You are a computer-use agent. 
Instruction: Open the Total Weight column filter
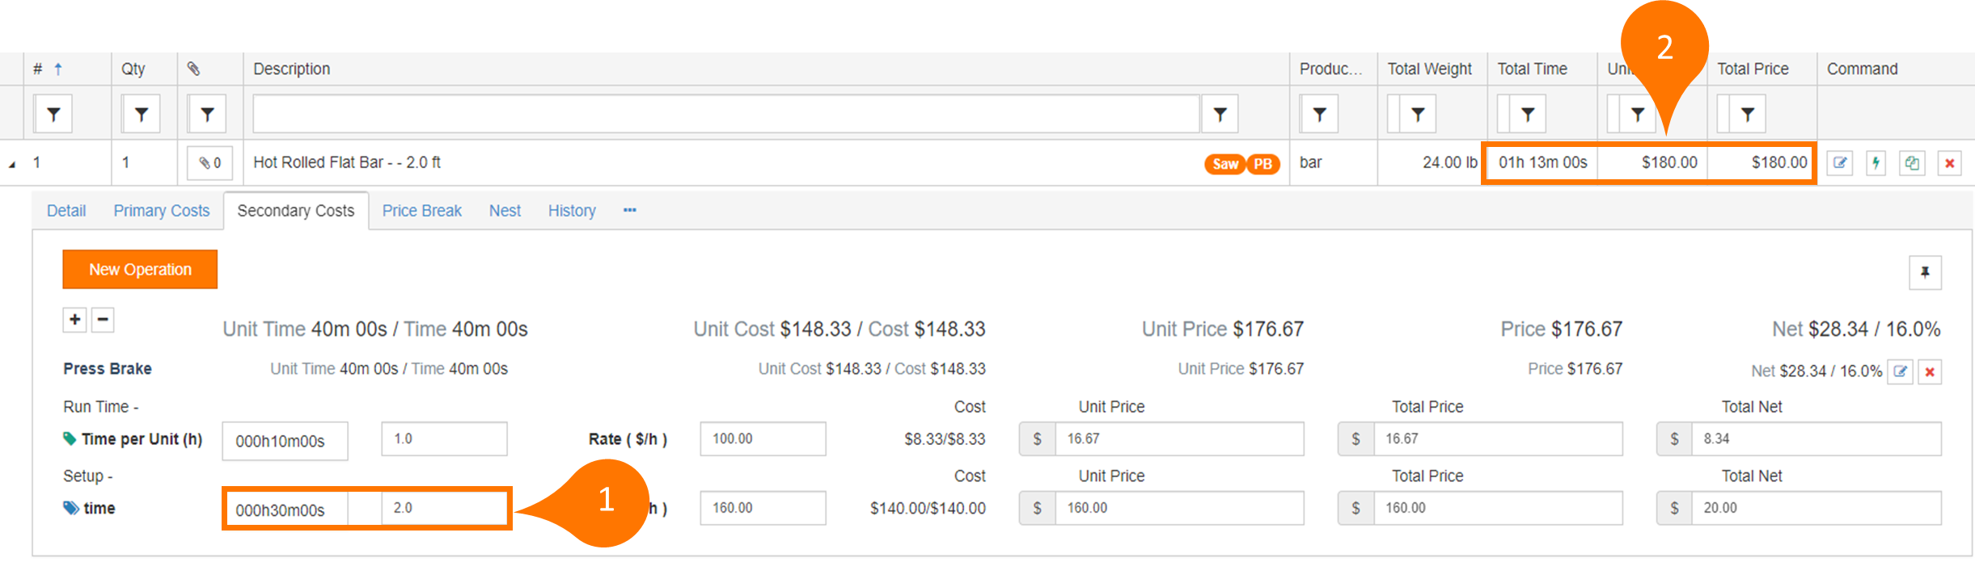point(1418,115)
